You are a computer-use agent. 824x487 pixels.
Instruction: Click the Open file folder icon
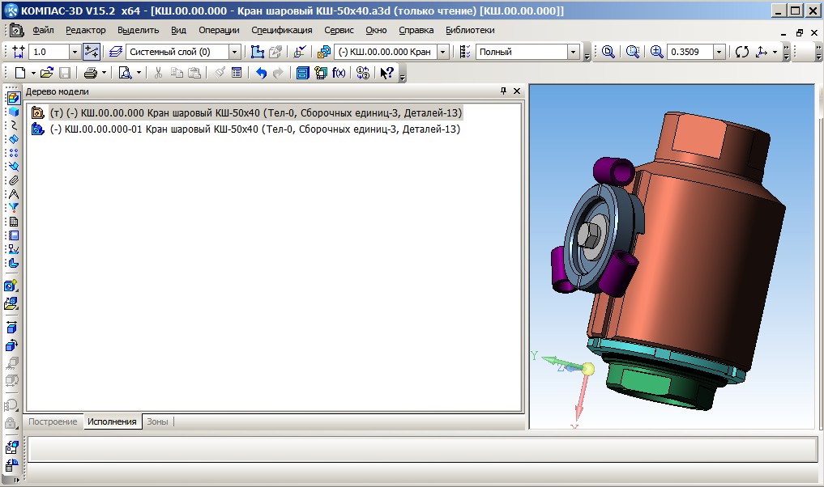click(x=47, y=73)
